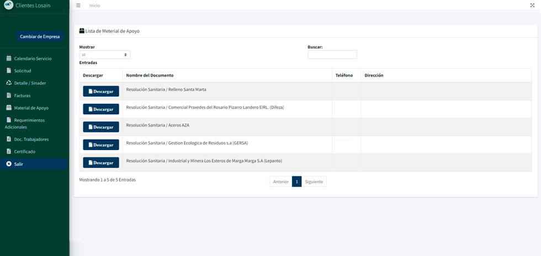Open the Mostrar entries dropdown

105,55
